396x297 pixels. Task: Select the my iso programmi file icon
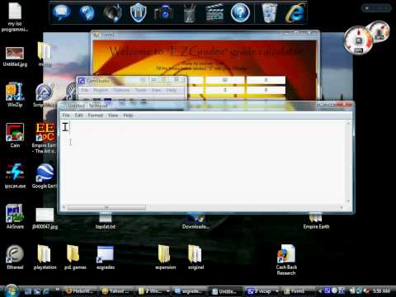(x=15, y=17)
